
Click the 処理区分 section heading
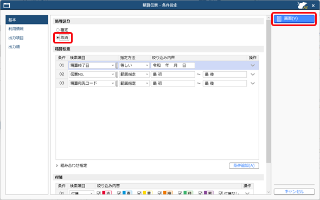(x=62, y=21)
